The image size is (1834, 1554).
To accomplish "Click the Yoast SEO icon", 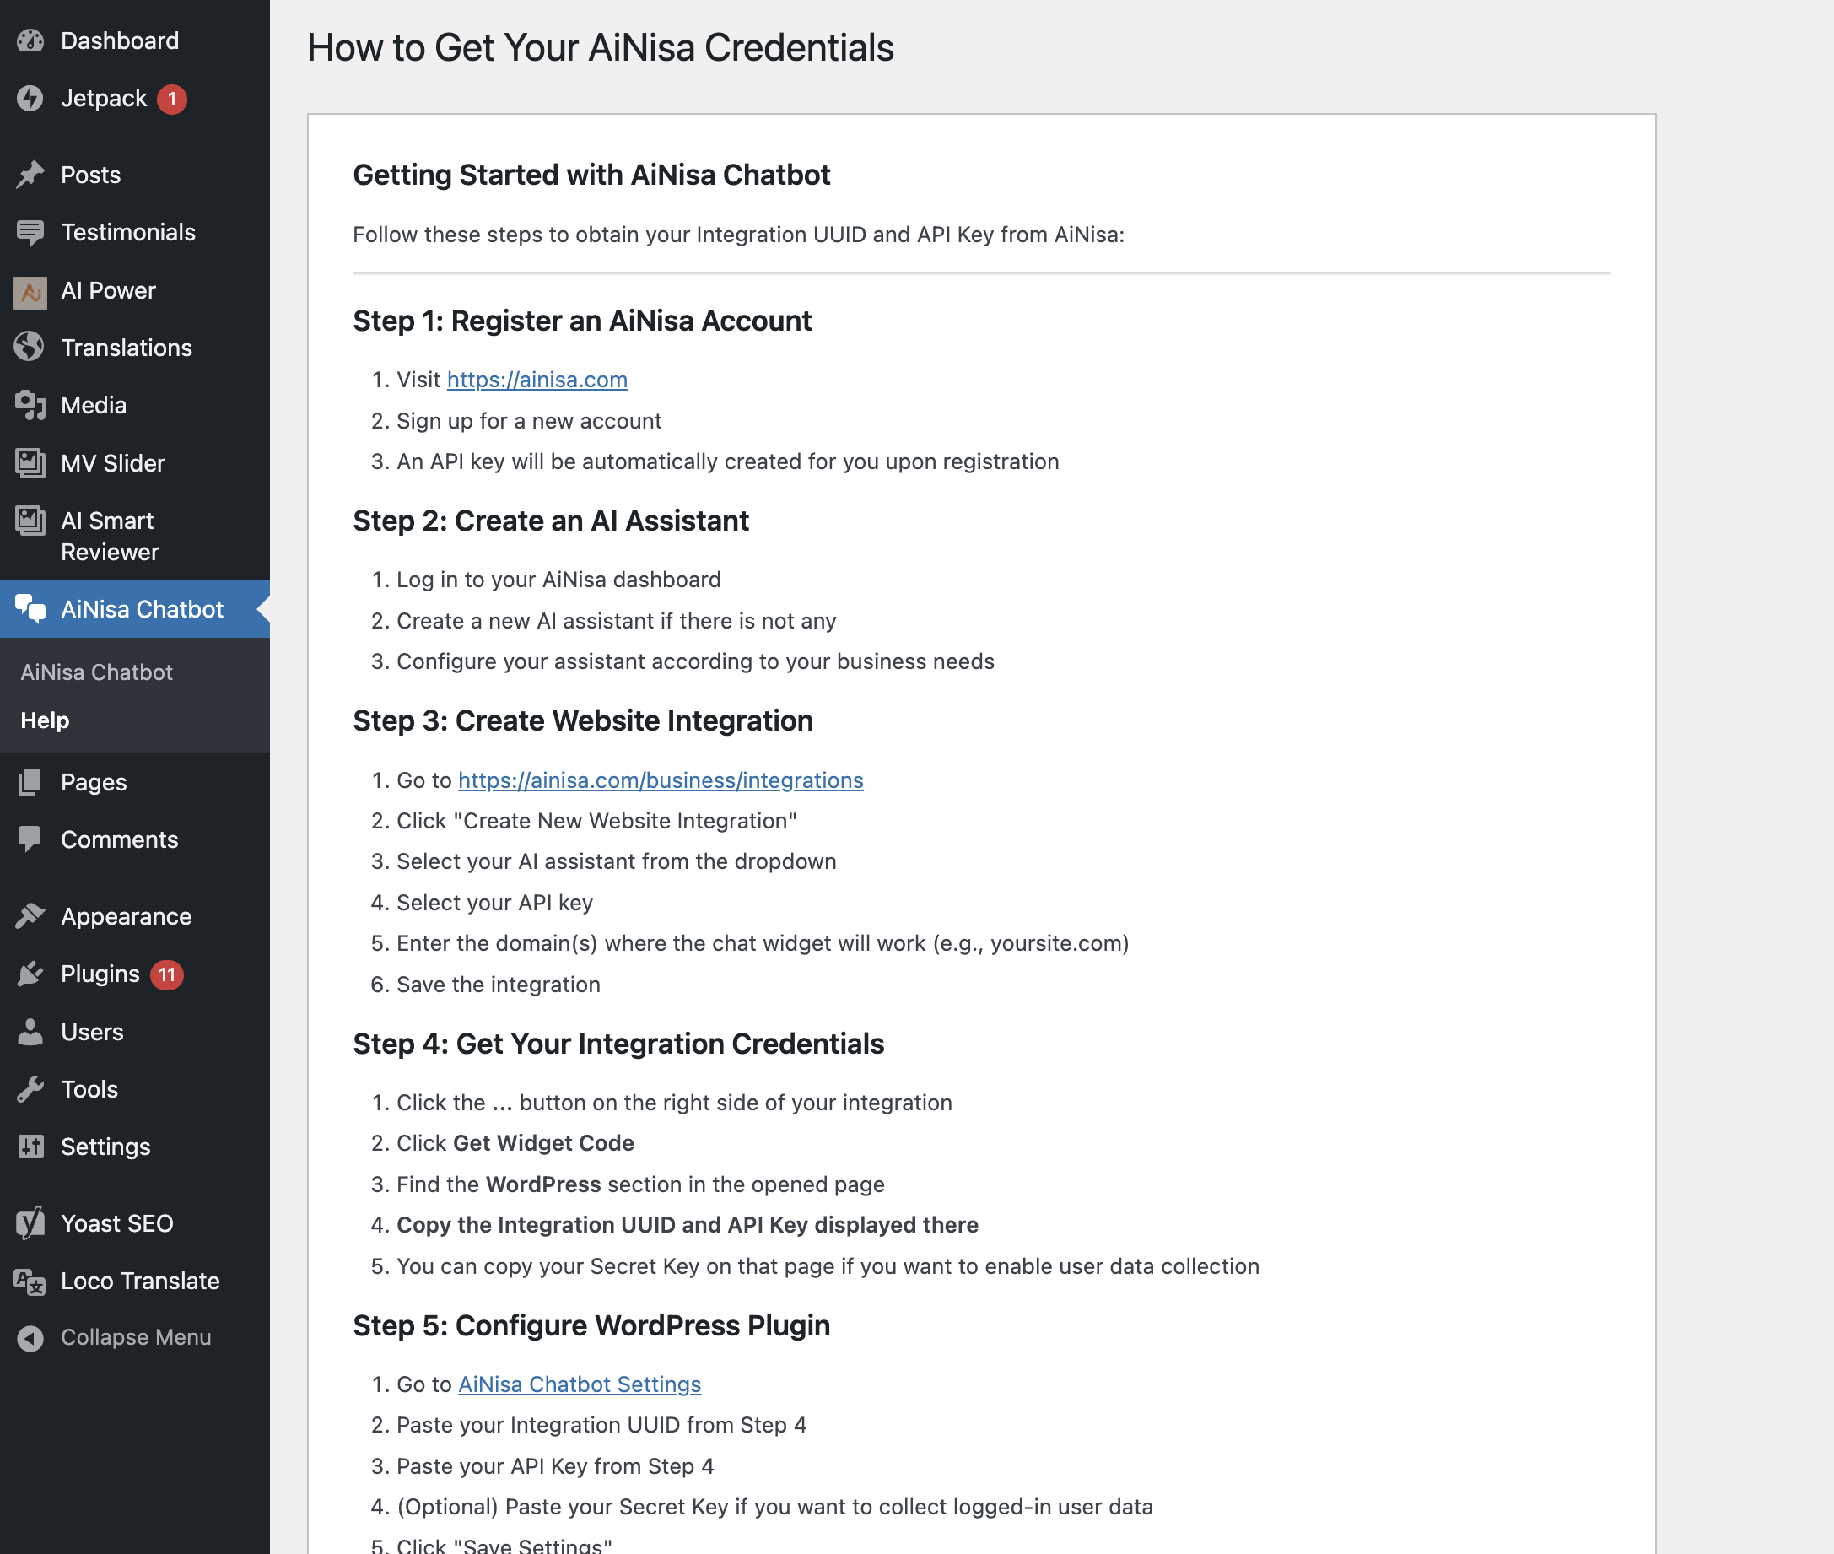I will pos(30,1222).
